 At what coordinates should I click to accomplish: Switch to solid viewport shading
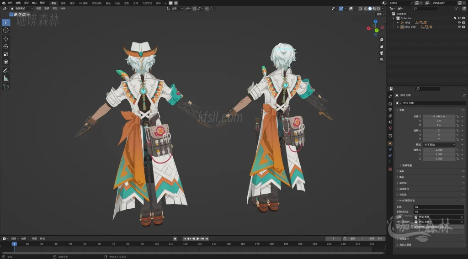point(370,9)
